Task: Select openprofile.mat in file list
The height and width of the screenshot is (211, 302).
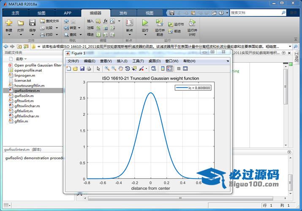Action: (x=28, y=70)
